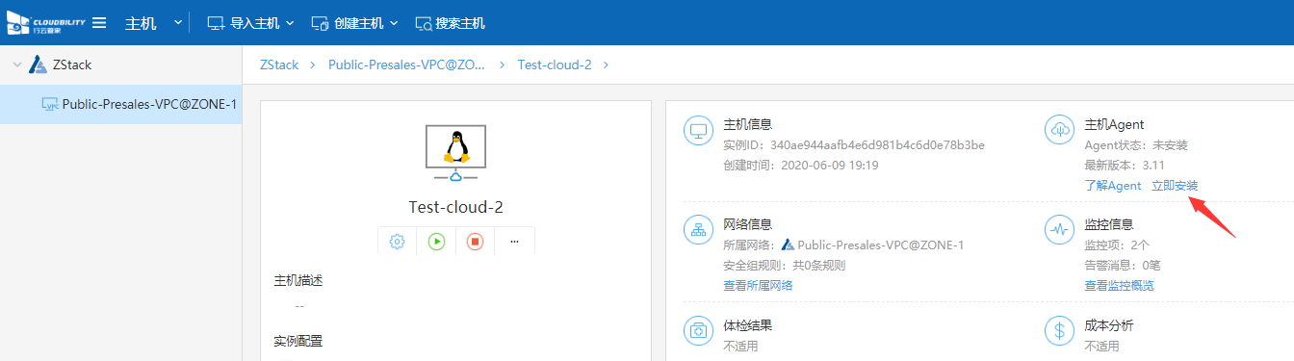The height and width of the screenshot is (361, 1294).
Task: Click the 主机Agent cloud download icon
Action: 1059,131
